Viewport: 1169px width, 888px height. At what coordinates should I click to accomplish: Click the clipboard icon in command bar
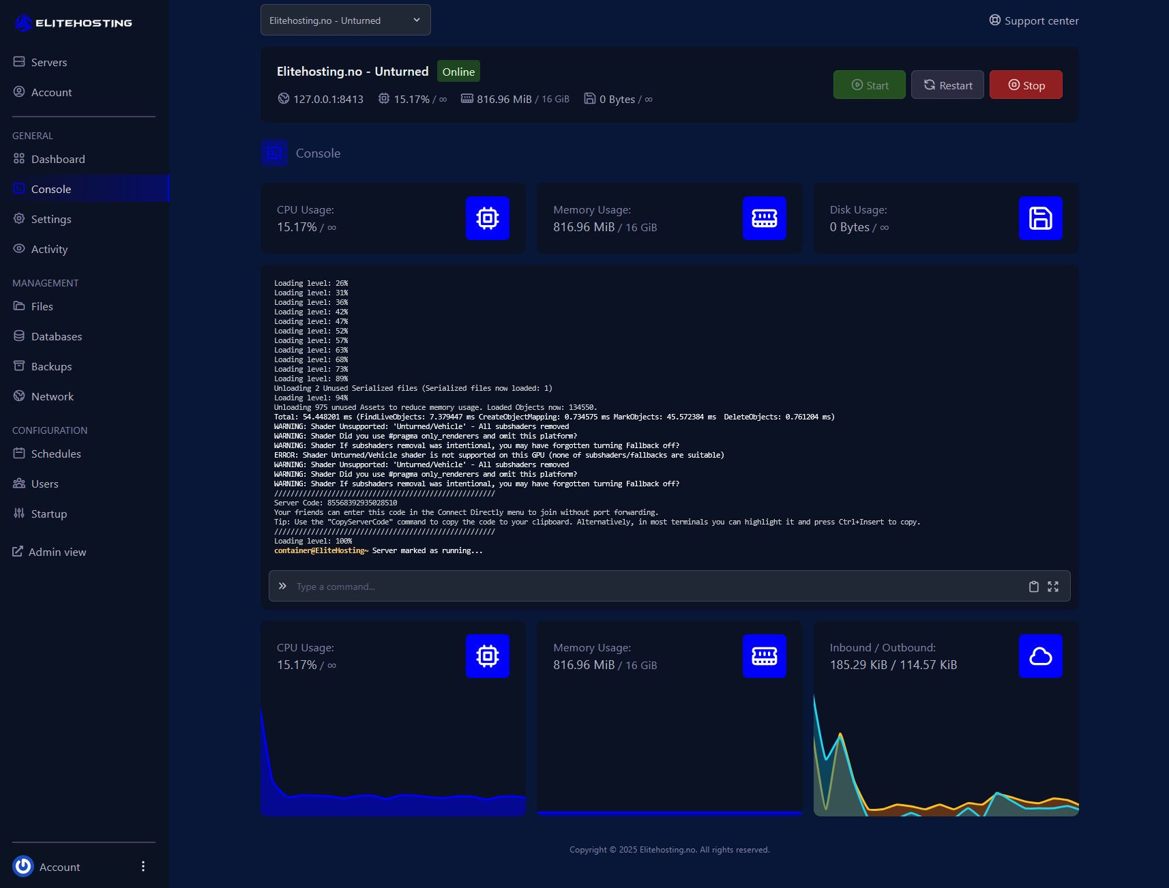click(1033, 587)
